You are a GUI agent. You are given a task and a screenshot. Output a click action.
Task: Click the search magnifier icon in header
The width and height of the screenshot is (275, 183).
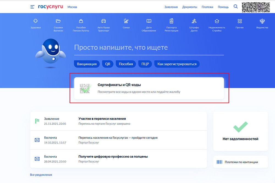(236, 7)
